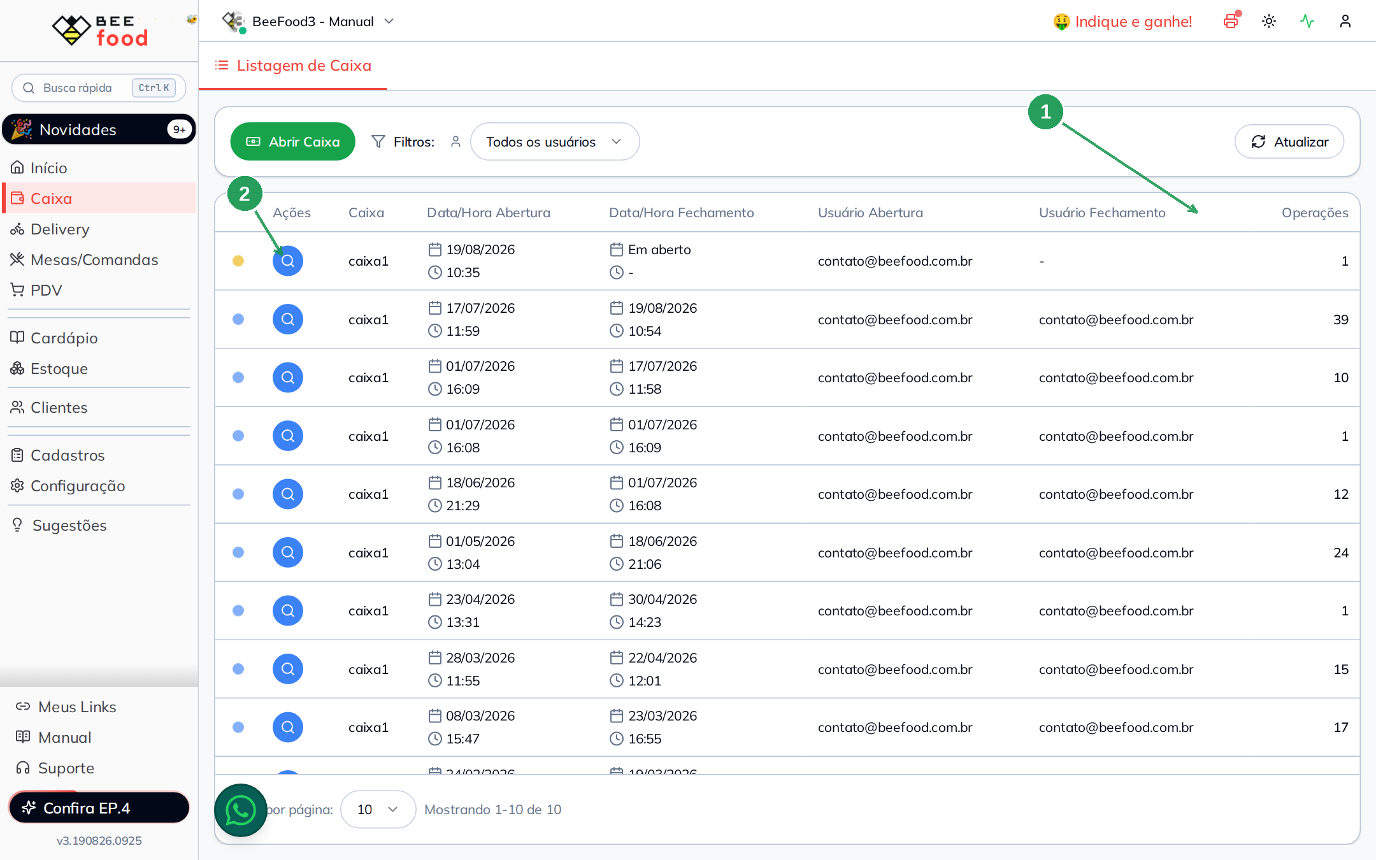Open the Caixa menu item

coord(99,198)
